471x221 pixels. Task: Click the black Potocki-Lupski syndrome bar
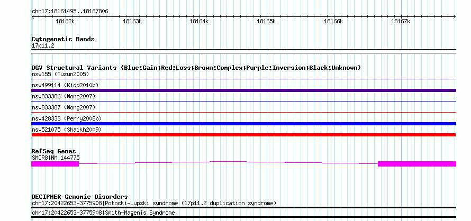click(243, 207)
